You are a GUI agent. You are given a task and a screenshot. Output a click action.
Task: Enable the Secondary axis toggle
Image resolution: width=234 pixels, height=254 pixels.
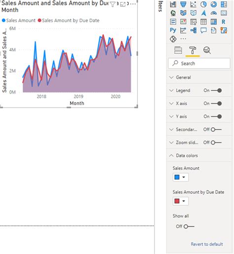pyautogui.click(x=216, y=130)
